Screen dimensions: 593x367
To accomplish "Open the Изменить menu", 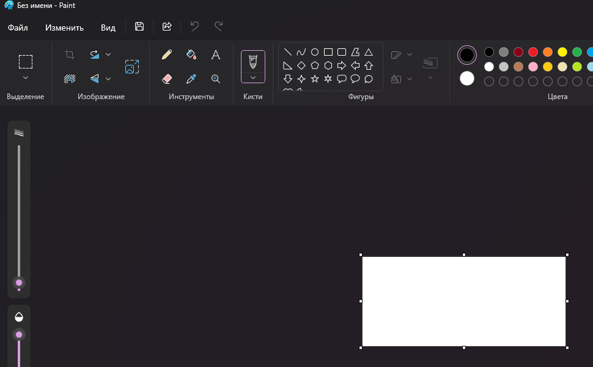I will tap(64, 28).
